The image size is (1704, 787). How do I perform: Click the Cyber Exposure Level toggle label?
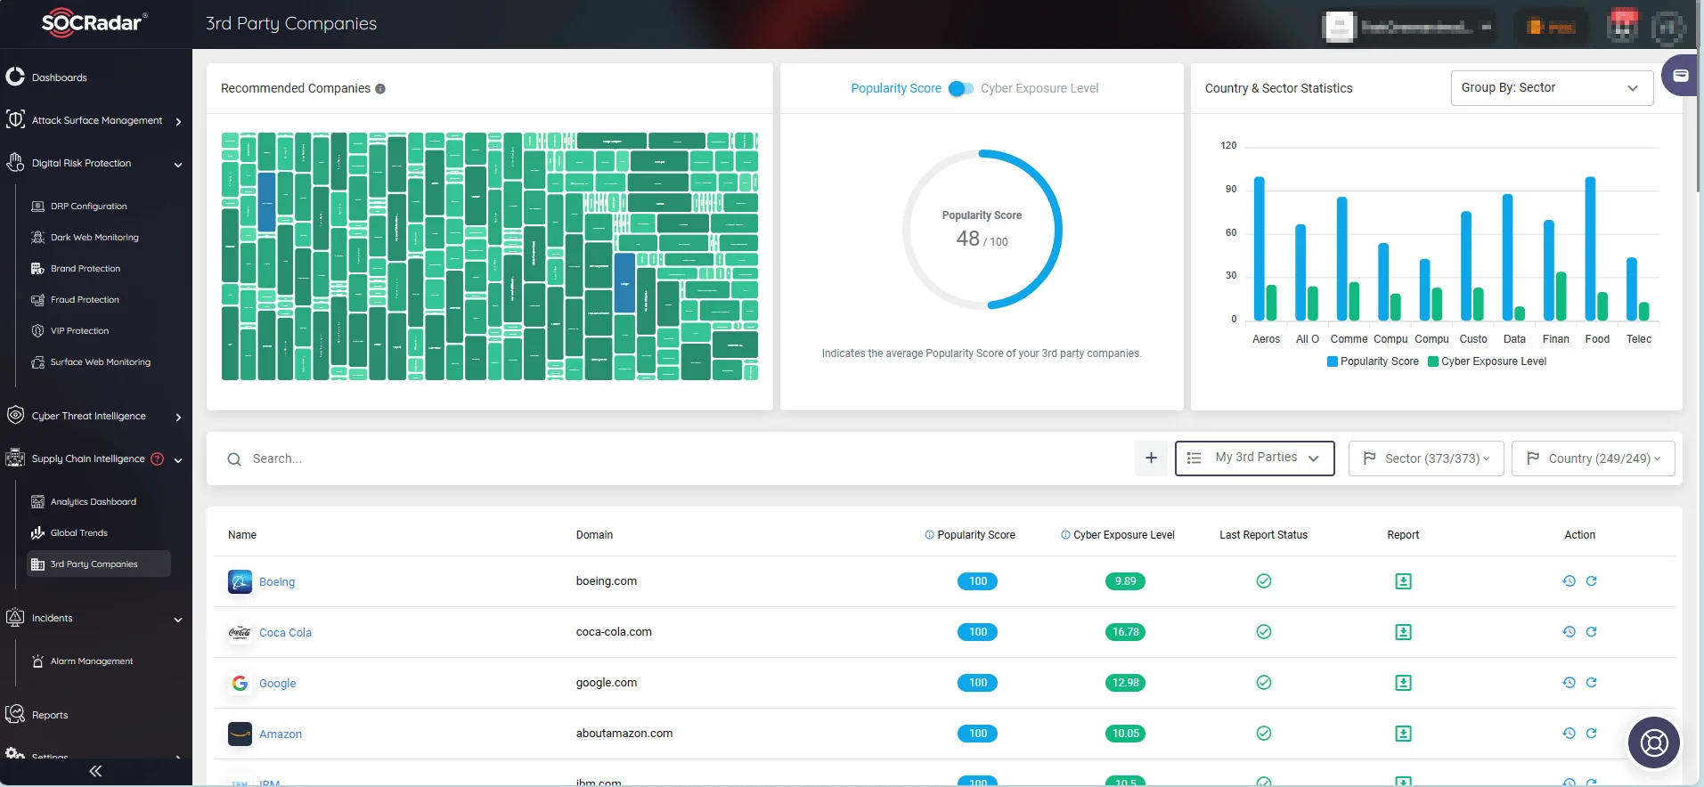click(1040, 88)
